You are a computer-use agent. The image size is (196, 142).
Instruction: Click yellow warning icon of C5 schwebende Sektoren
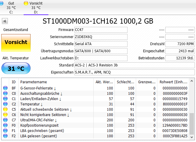coord(5,109)
